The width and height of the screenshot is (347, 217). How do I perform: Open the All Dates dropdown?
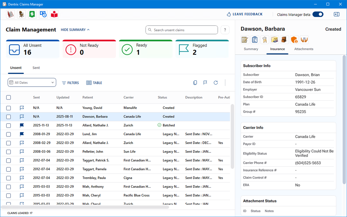[32, 82]
